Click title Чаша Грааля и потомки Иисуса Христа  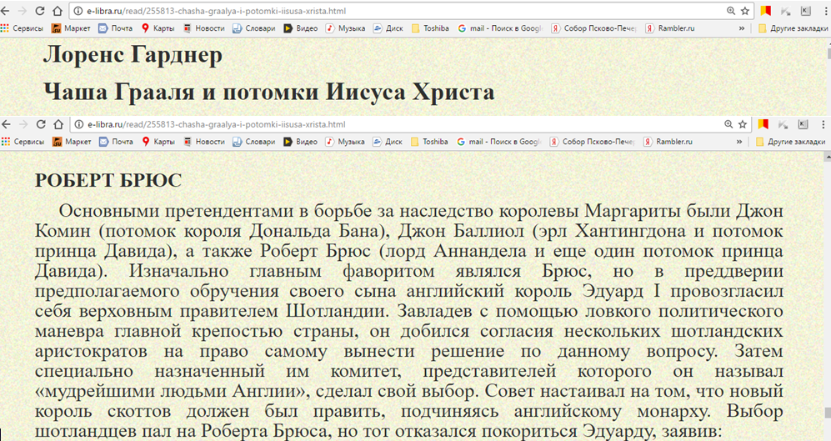click(x=268, y=92)
